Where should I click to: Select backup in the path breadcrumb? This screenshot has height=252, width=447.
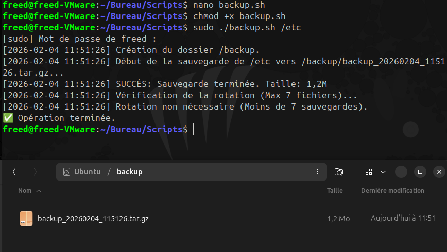[129, 172]
